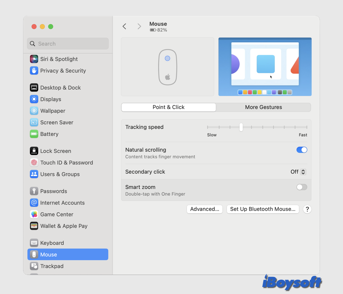Image resolution: width=343 pixels, height=294 pixels.
Task: Click the Game Center icon
Action: coord(34,214)
